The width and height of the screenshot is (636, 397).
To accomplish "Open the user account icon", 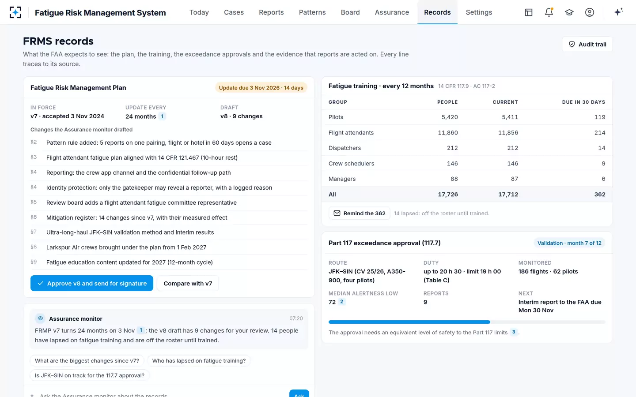I will coord(590,12).
